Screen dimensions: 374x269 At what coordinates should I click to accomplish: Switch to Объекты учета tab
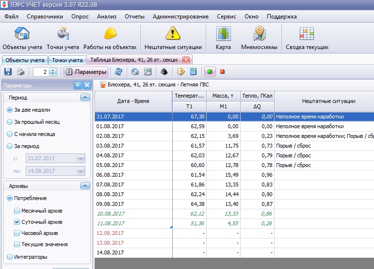point(25,60)
